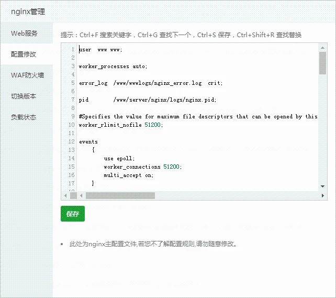The height and width of the screenshot is (298, 336).
Task: Click the 'use epoll;' line
Action: point(119,159)
